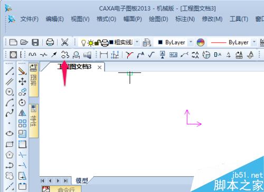Select the Rectangle drawing tool
The image size is (264, 192).
[x=10, y=145]
